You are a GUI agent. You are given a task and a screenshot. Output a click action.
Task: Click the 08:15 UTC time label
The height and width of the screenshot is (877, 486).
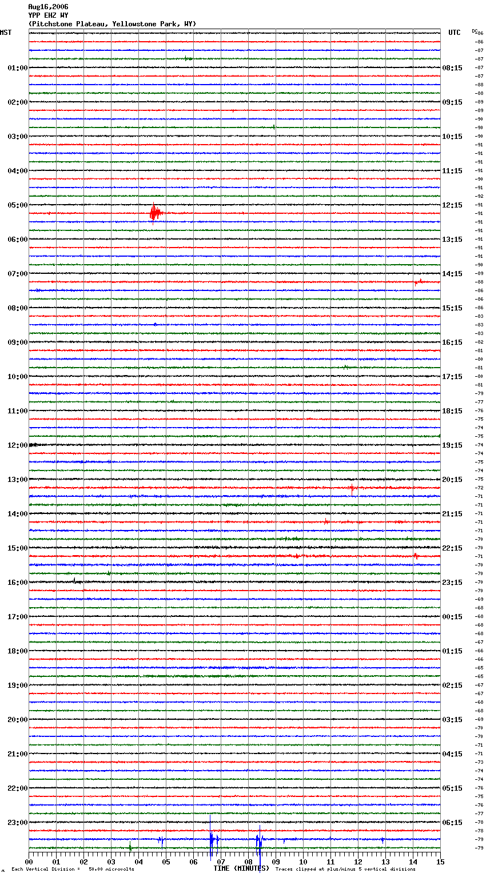coord(452,68)
